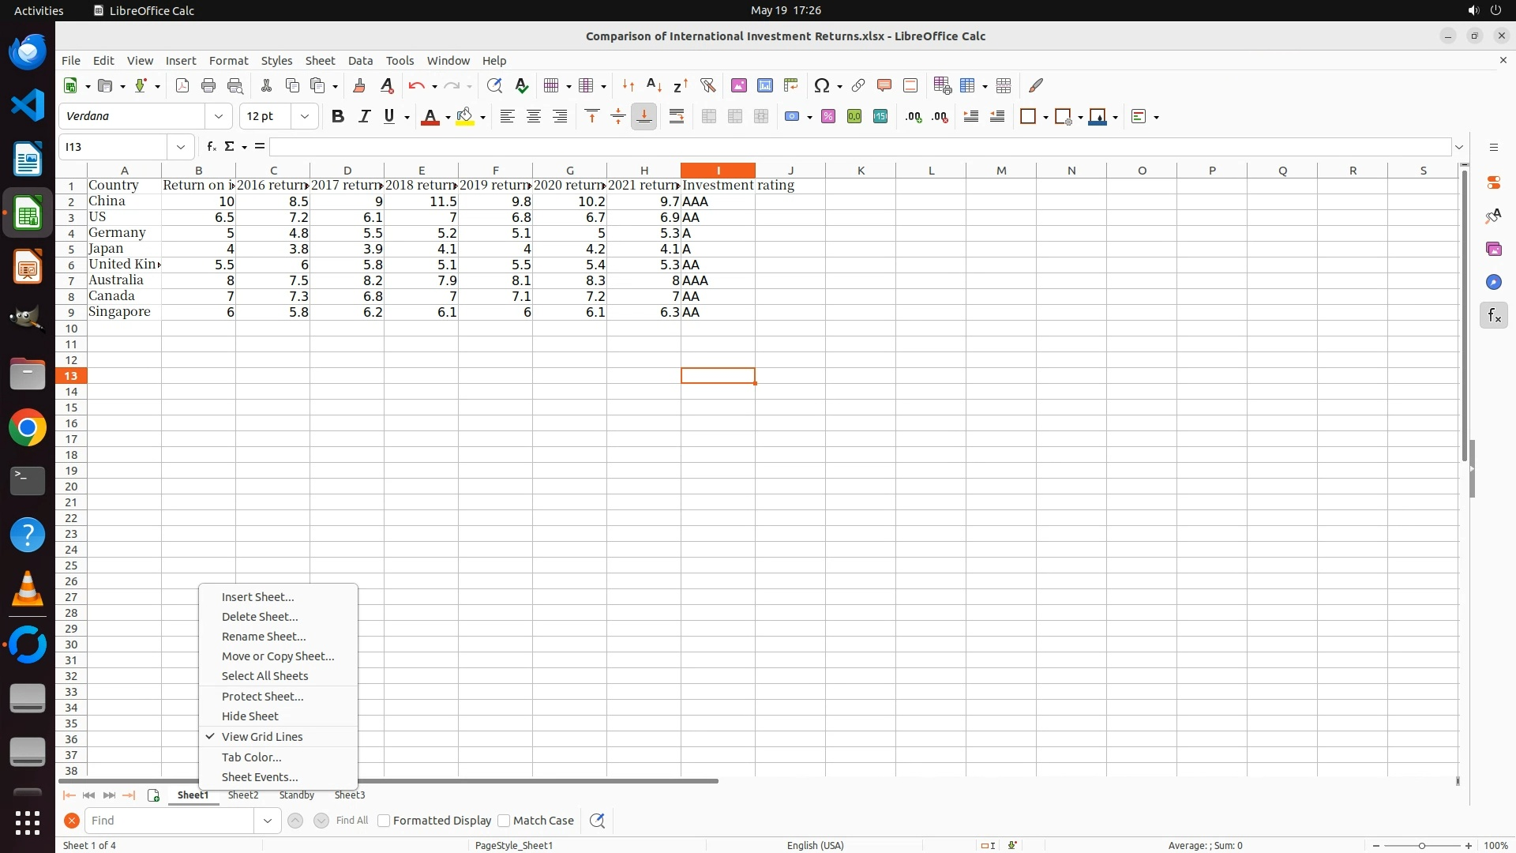Enable the Match Case checkbox
The width and height of the screenshot is (1516, 853).
tap(504, 821)
